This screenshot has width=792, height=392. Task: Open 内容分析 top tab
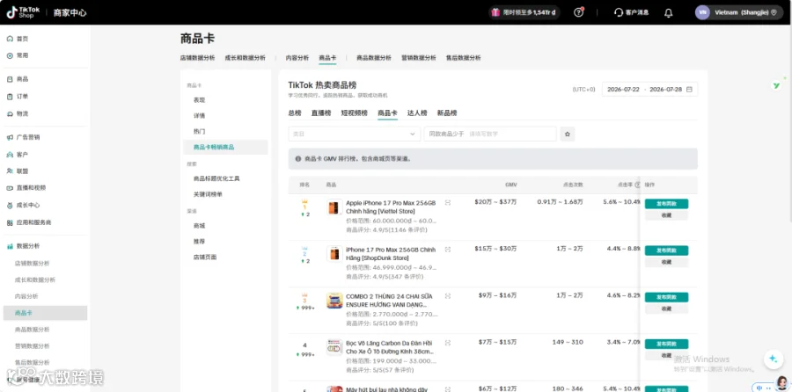pyautogui.click(x=297, y=58)
